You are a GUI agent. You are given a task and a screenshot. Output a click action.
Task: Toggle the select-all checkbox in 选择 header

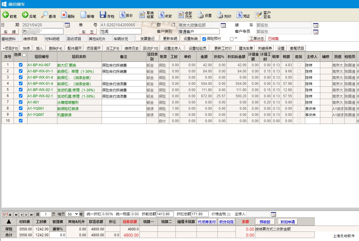[24, 55]
